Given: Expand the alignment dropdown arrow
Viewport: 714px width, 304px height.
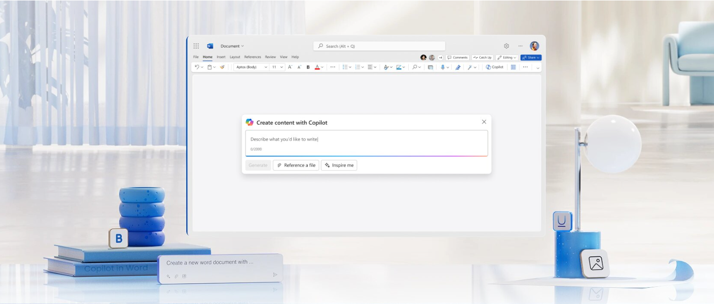Looking at the screenshot, I should [x=375, y=67].
